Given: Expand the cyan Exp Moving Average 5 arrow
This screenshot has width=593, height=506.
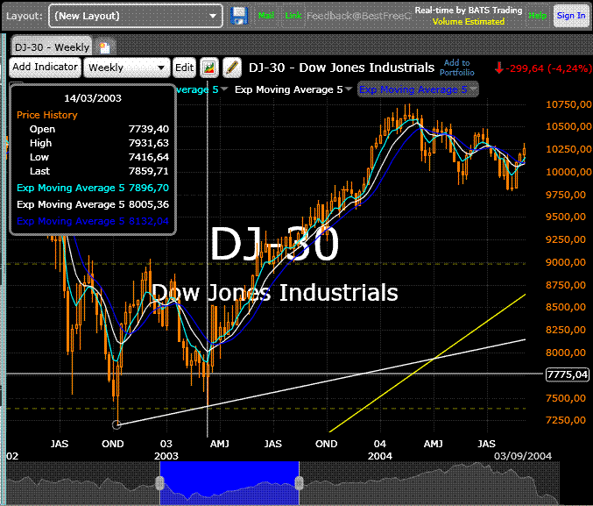Looking at the screenshot, I should [x=224, y=89].
